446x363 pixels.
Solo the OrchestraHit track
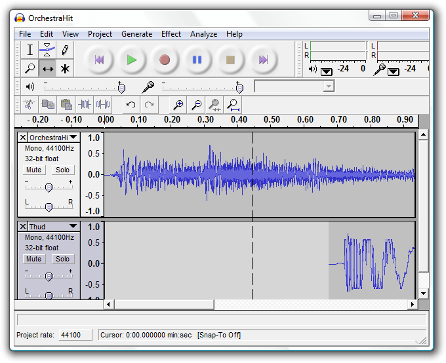pyautogui.click(x=62, y=170)
